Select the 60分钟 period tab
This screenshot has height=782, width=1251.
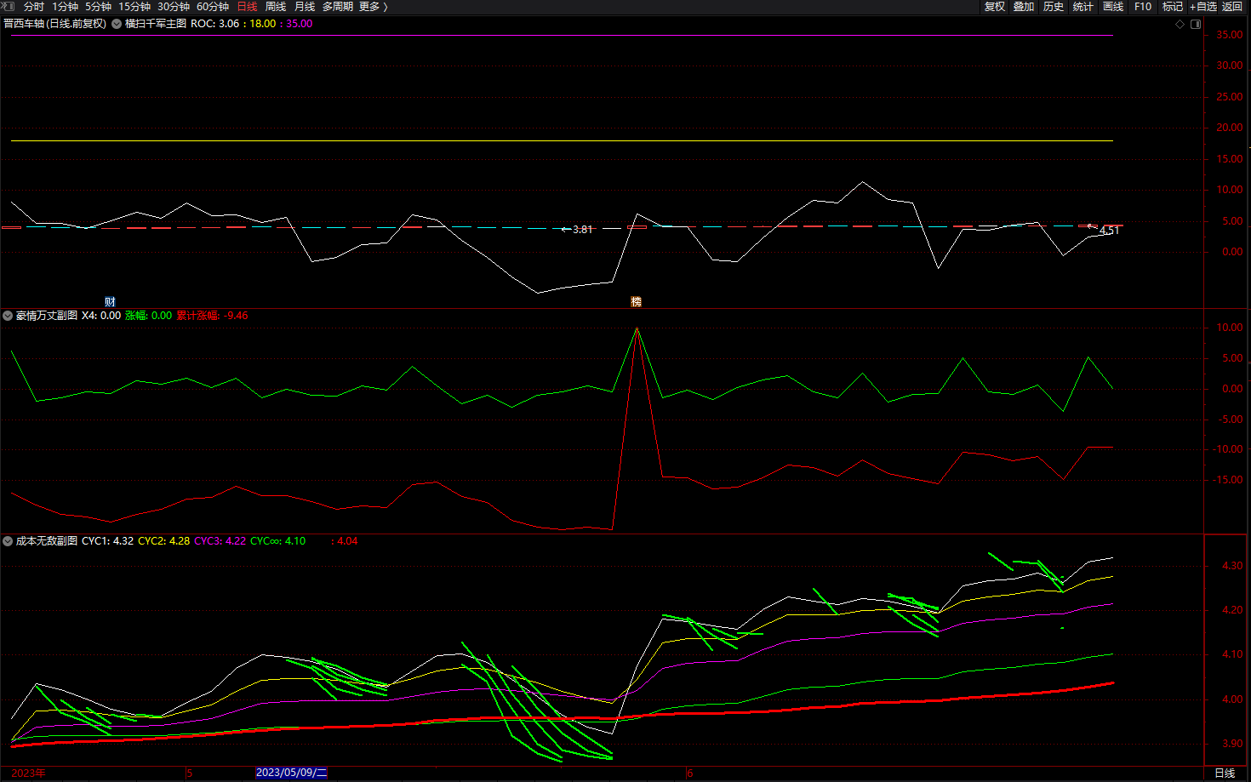(213, 7)
